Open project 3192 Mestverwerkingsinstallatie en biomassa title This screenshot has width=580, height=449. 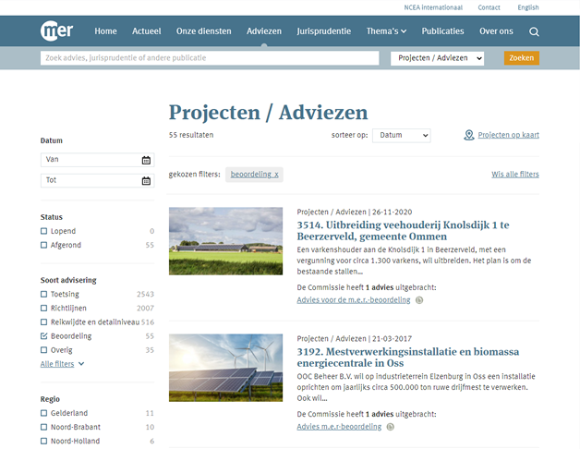pyautogui.click(x=407, y=358)
